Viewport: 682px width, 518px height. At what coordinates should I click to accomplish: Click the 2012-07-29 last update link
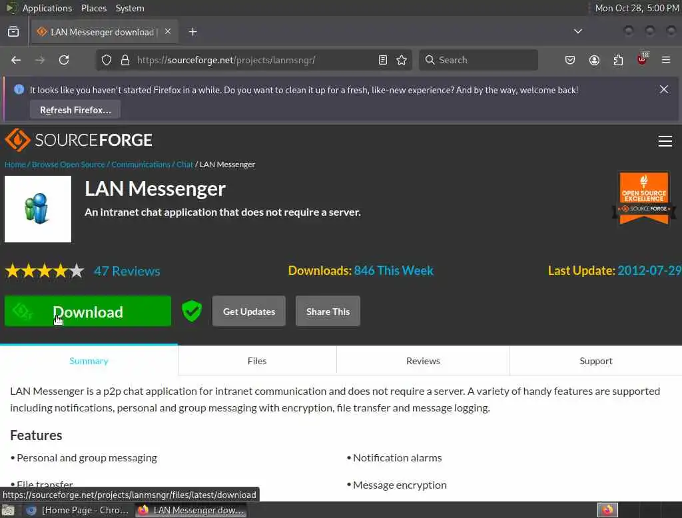pos(649,270)
